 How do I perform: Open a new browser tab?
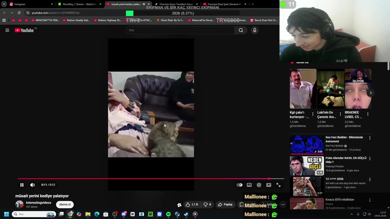tap(253, 4)
